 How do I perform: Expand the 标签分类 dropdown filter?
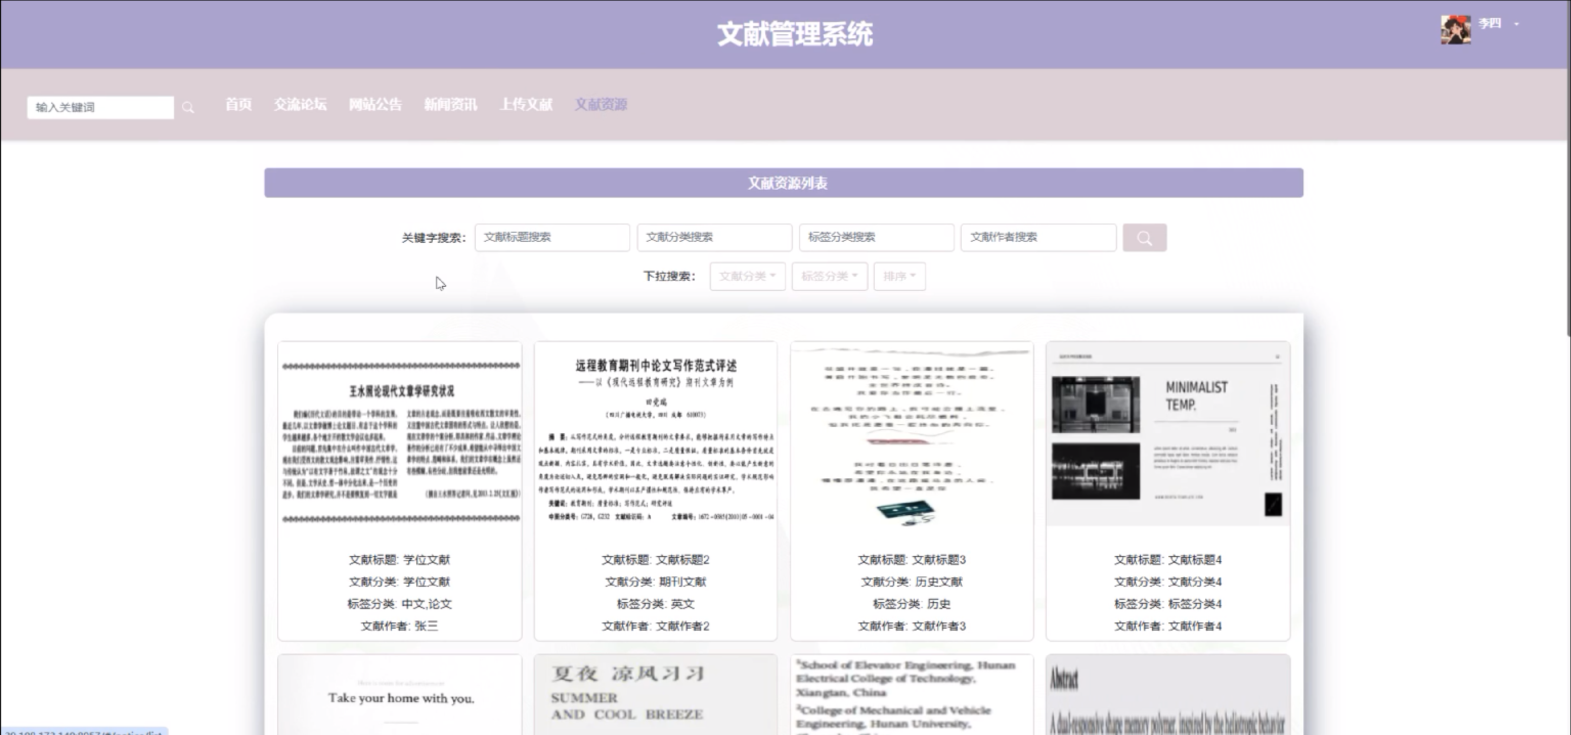click(x=829, y=276)
